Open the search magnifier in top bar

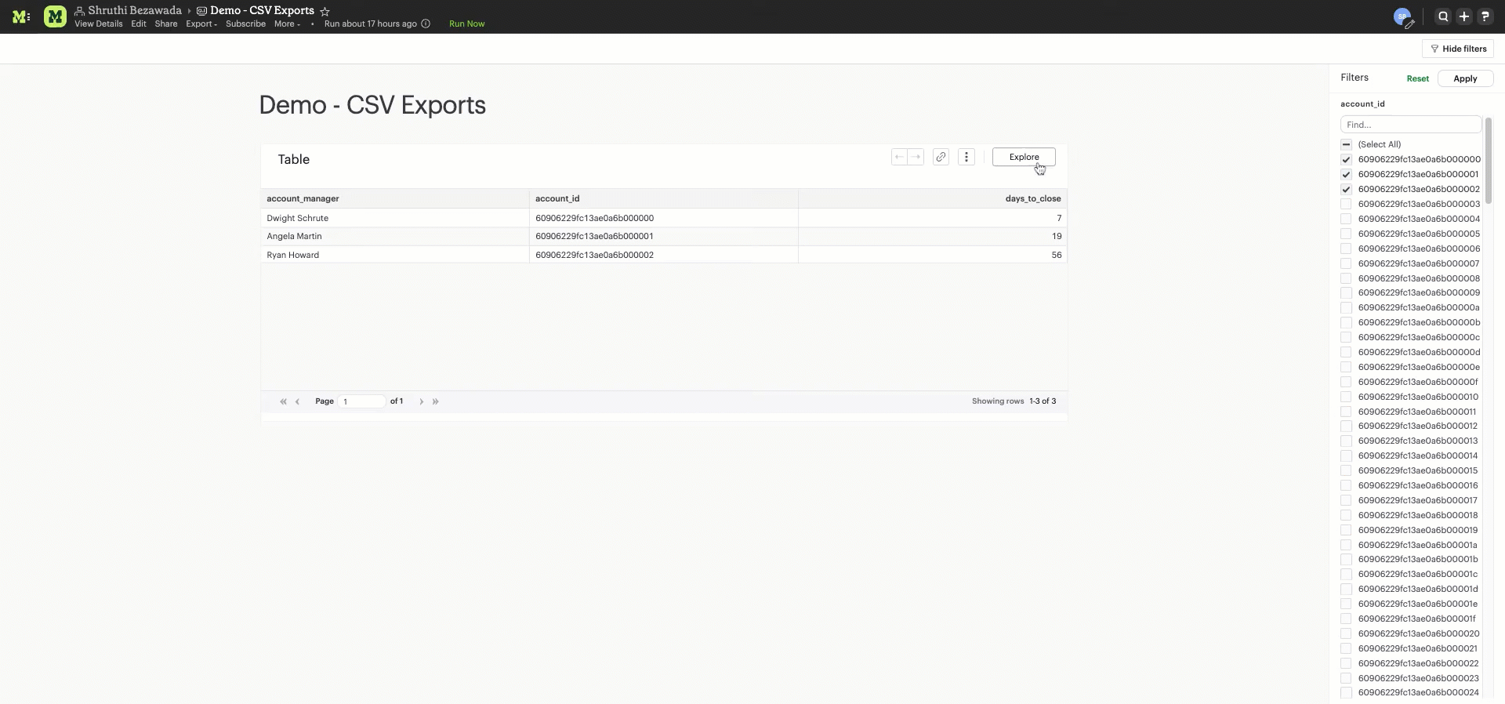(1442, 16)
